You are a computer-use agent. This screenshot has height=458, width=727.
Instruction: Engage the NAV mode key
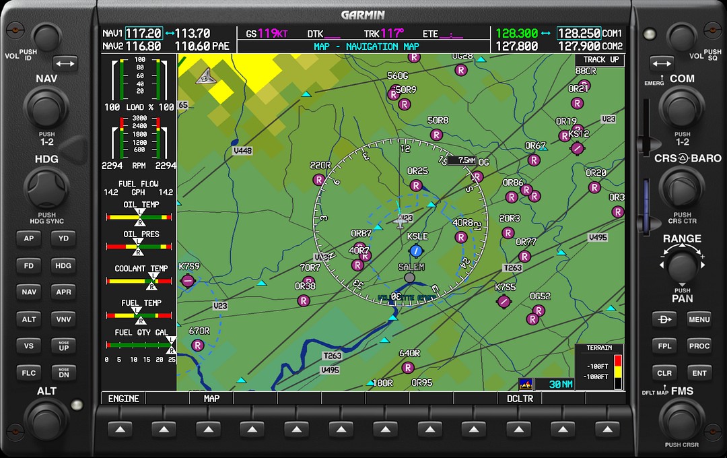pos(29,292)
